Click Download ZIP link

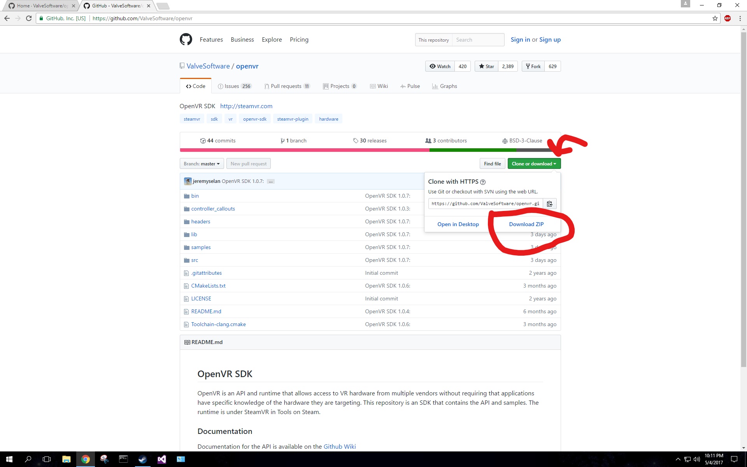[526, 224]
